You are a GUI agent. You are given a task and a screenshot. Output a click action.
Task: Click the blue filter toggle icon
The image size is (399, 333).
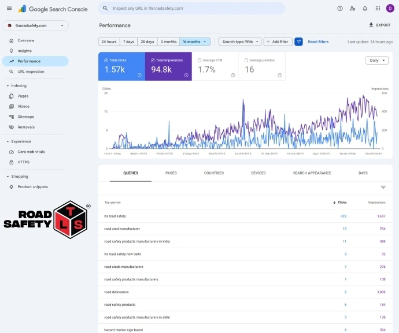pos(298,42)
